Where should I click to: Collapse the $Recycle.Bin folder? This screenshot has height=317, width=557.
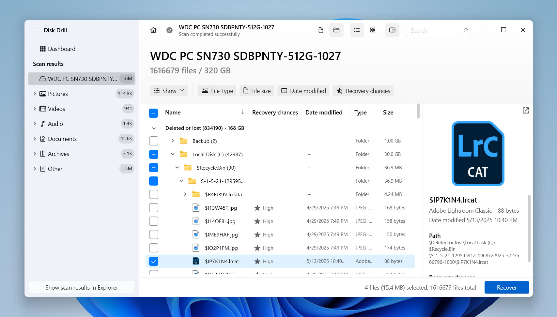177,168
